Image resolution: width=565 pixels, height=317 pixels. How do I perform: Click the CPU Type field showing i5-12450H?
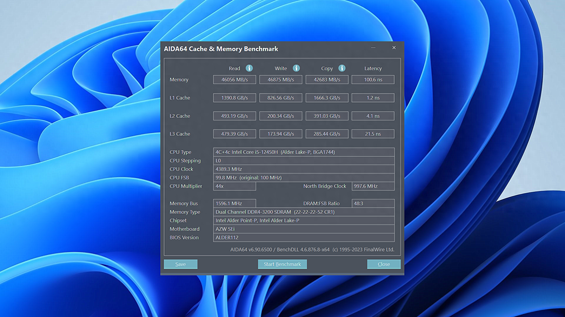coord(304,152)
